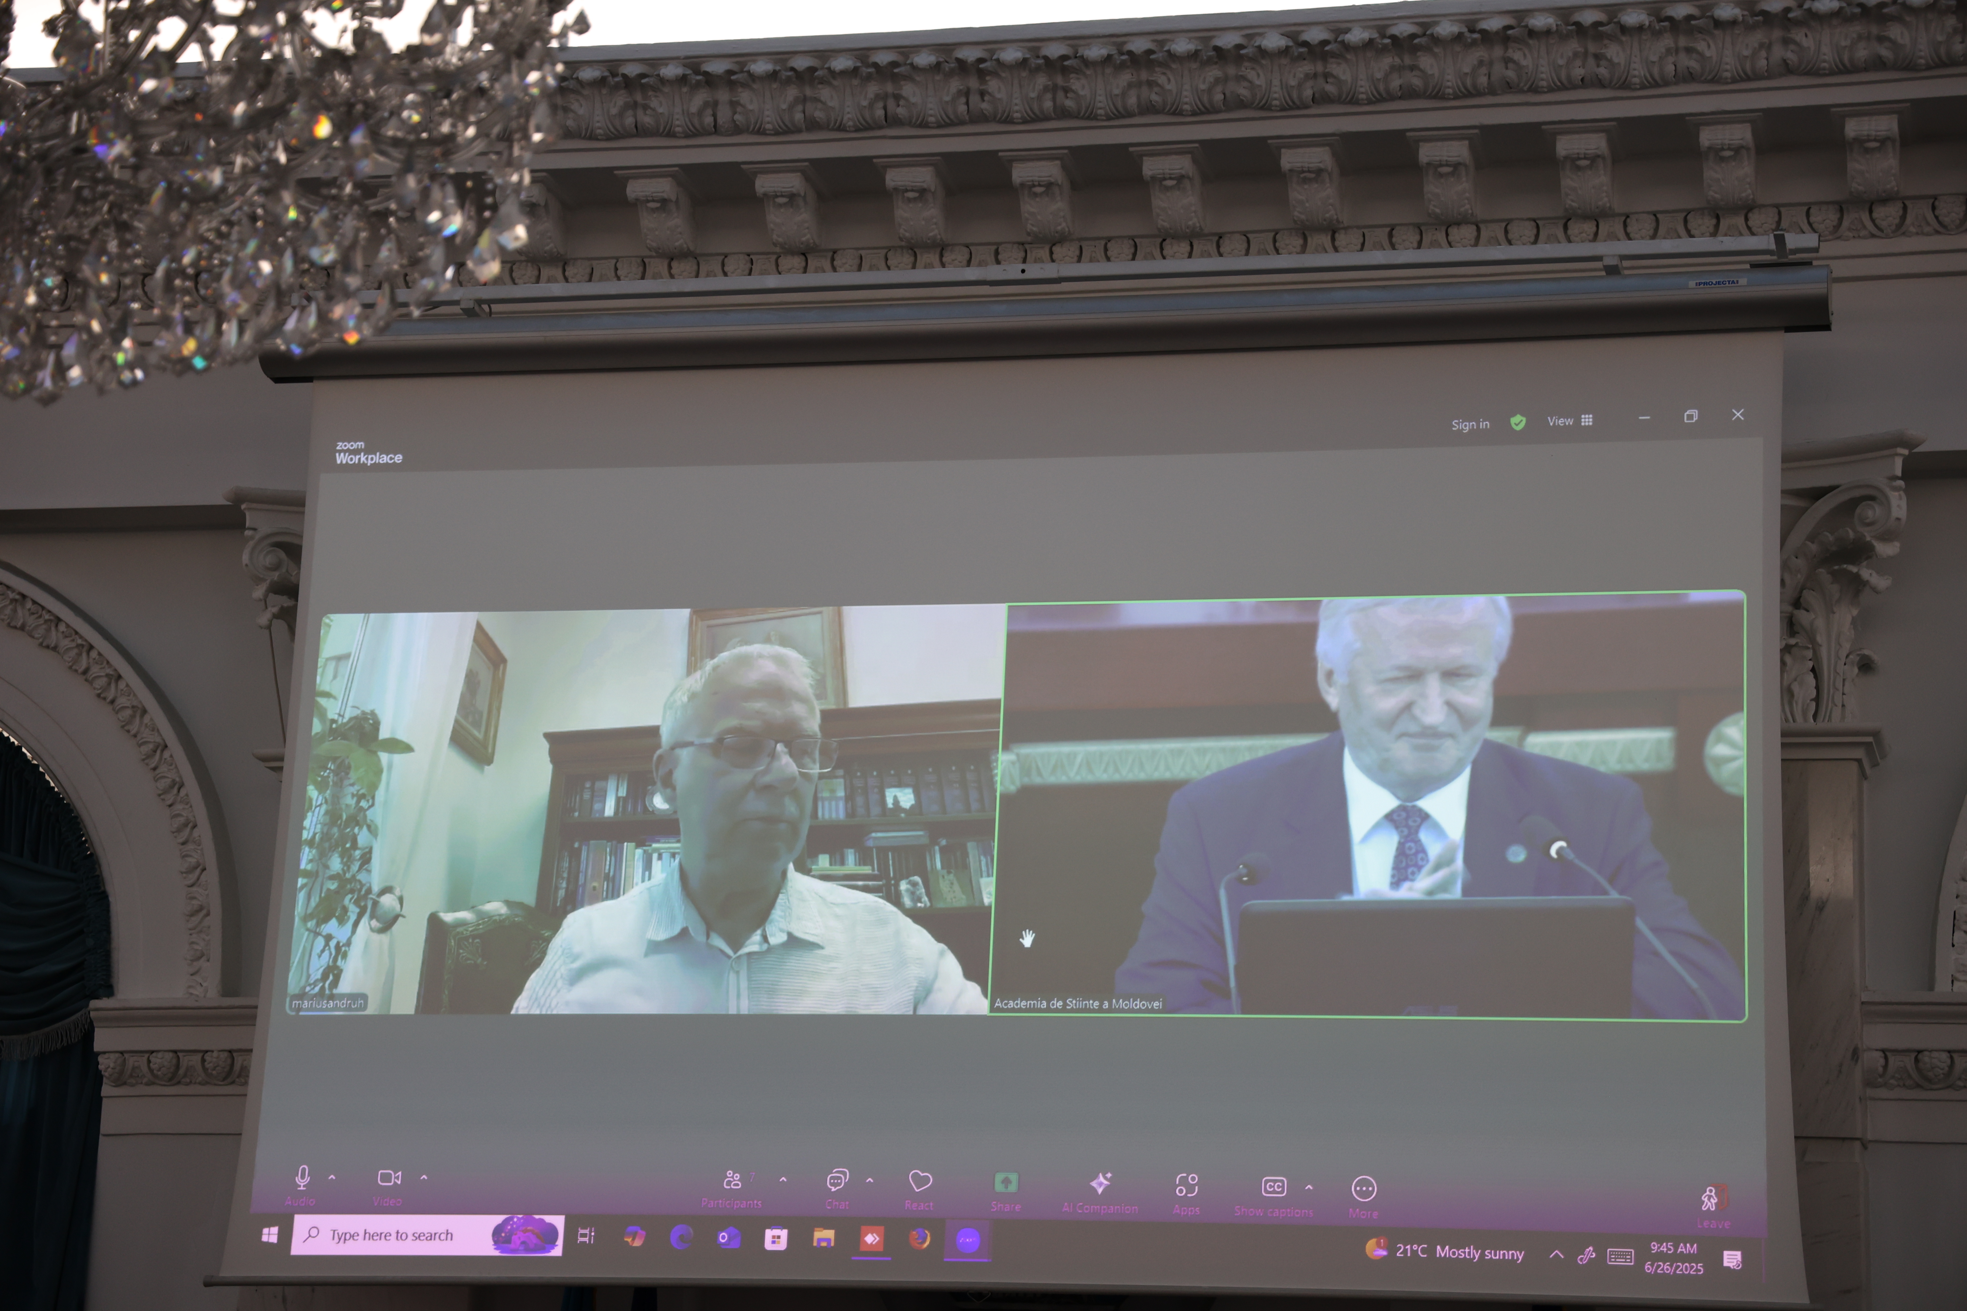Click the Academia de Stiinte a Moldovei label

(x=1078, y=1003)
